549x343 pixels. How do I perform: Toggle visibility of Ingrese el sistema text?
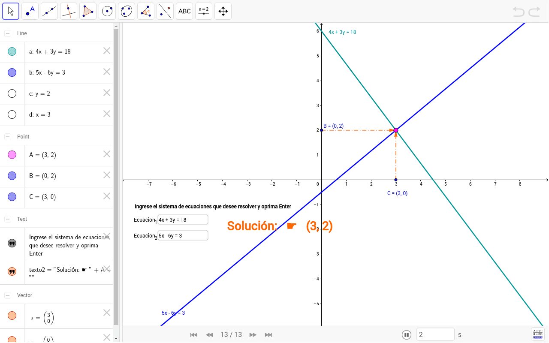[12, 244]
